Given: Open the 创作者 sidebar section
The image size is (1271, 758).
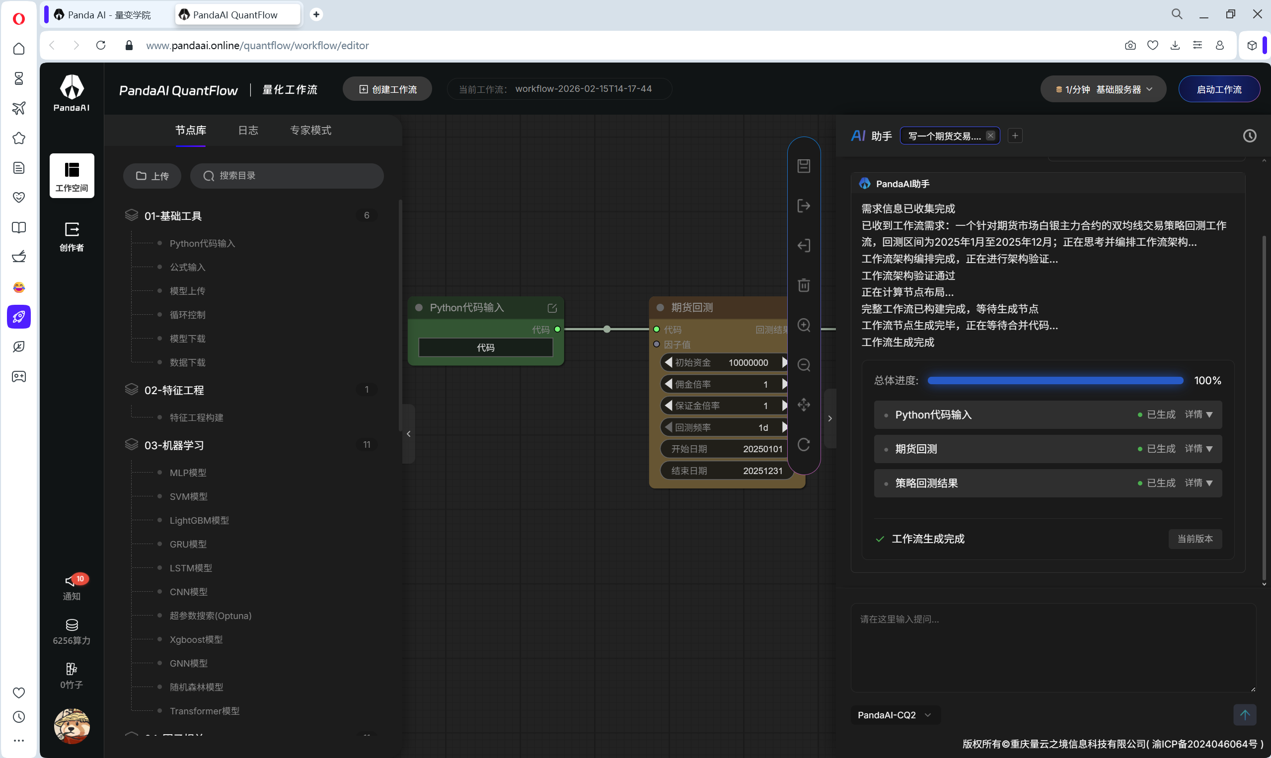Looking at the screenshot, I should click(72, 236).
